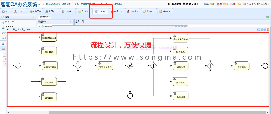Open the 文档管理 tab
This screenshot has height=114, width=271.
click(149, 11)
